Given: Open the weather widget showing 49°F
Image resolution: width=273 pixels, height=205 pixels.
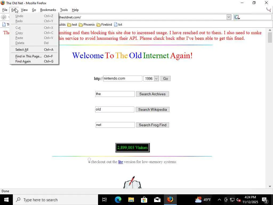Looking at the screenshot, I should point(203,200).
